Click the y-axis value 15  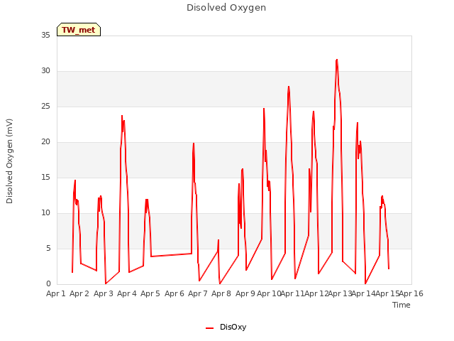click(x=45, y=178)
